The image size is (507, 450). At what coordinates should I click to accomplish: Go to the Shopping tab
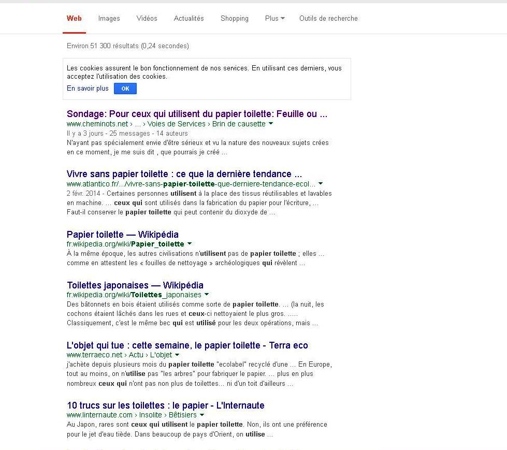pyautogui.click(x=234, y=18)
